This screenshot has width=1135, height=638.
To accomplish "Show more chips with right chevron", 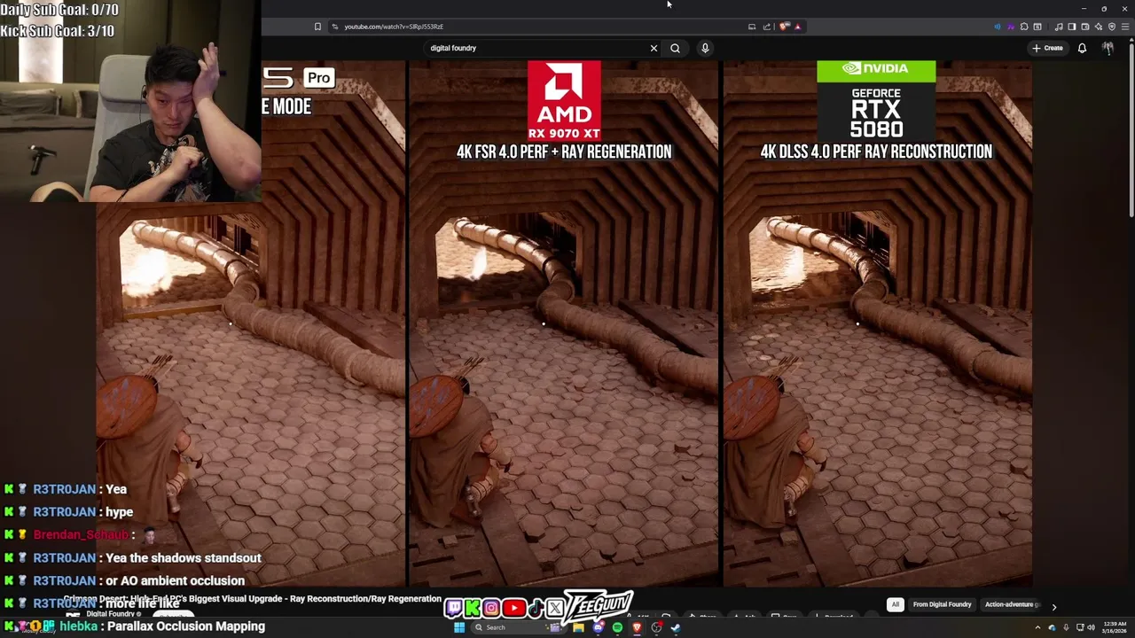I will coord(1053,607).
